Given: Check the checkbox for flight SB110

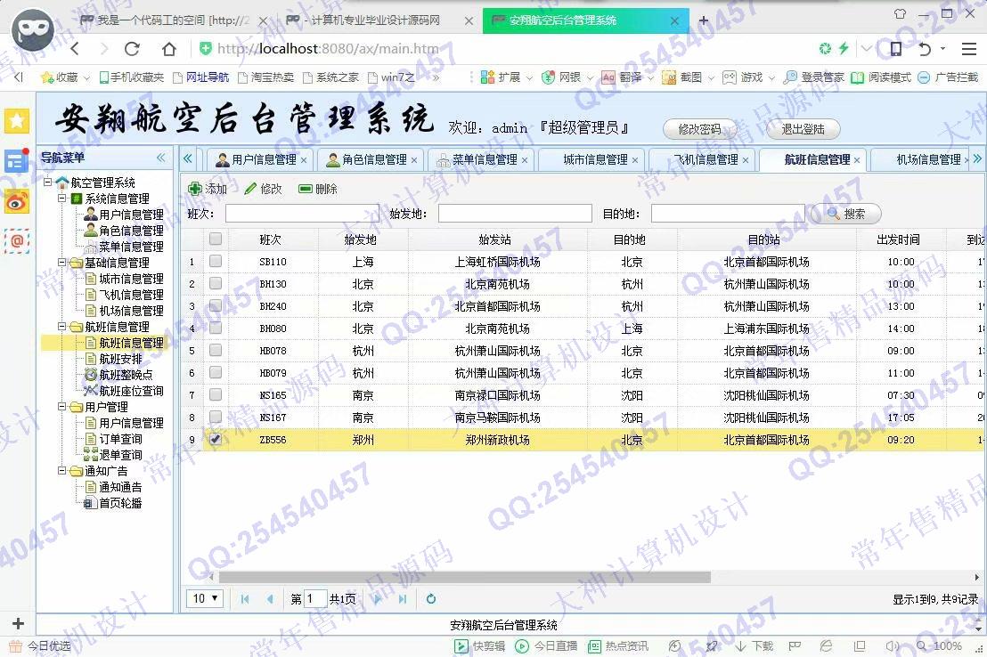Looking at the screenshot, I should pos(216,262).
